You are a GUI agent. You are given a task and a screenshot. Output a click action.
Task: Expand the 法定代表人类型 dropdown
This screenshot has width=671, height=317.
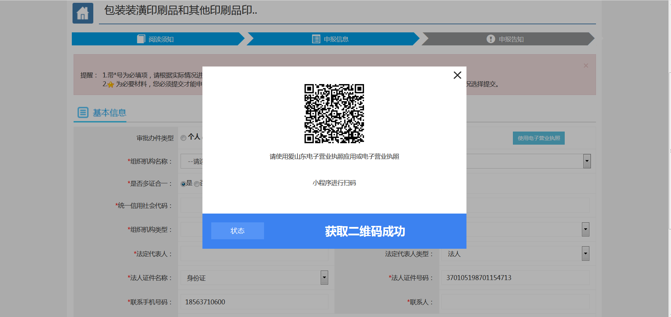(x=585, y=254)
